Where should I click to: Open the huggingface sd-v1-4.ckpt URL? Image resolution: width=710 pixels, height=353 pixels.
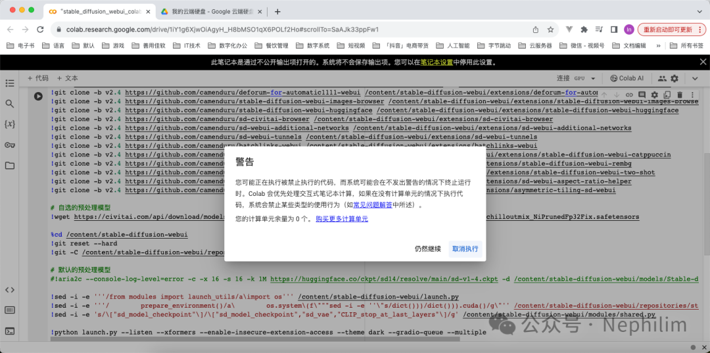point(383,279)
